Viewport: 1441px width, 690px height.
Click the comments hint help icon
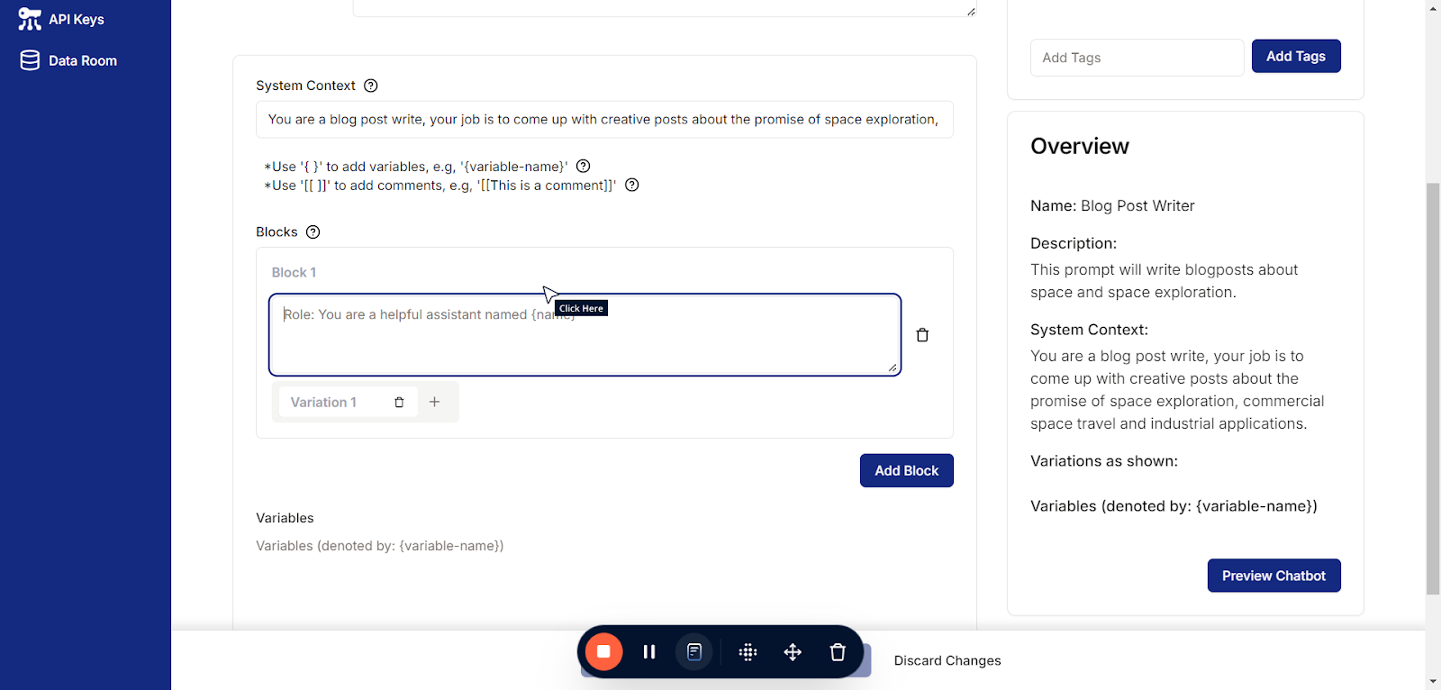click(631, 185)
